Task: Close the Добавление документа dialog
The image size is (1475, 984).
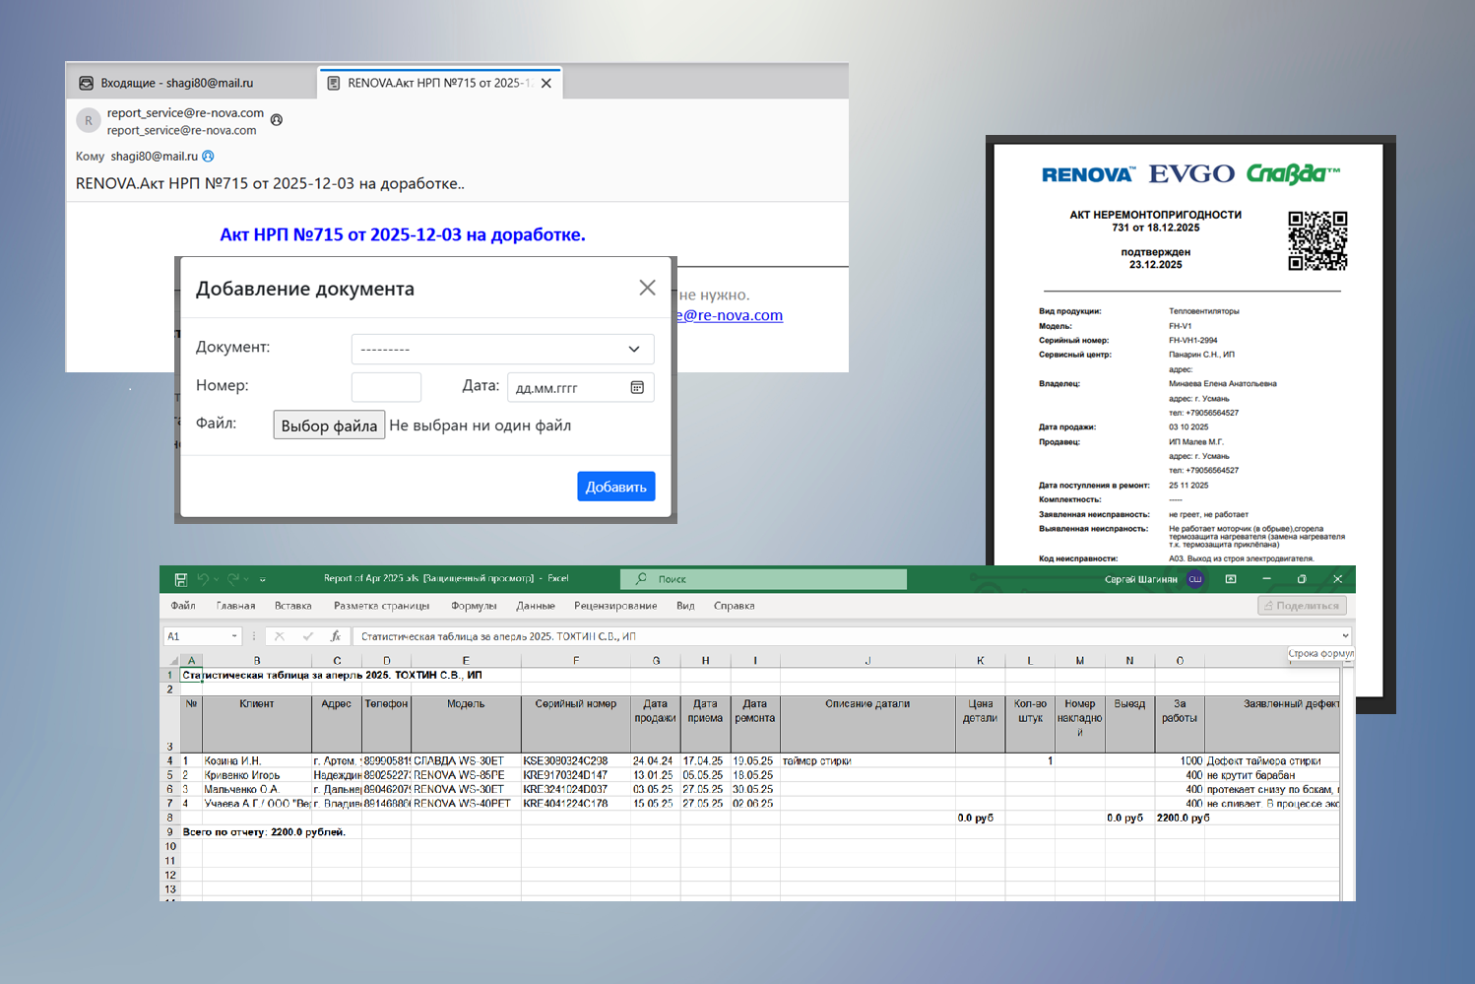Action: pos(647,288)
